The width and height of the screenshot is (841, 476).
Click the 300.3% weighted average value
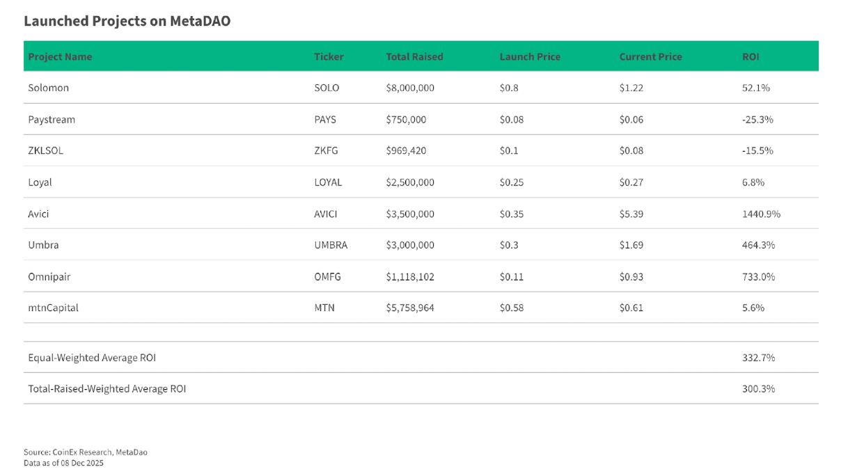759,389
